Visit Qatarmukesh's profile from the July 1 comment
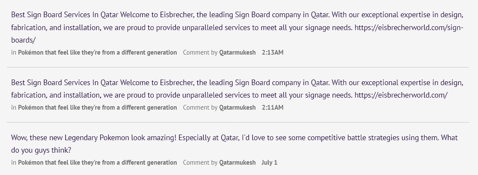The image size is (478, 175). click(237, 163)
